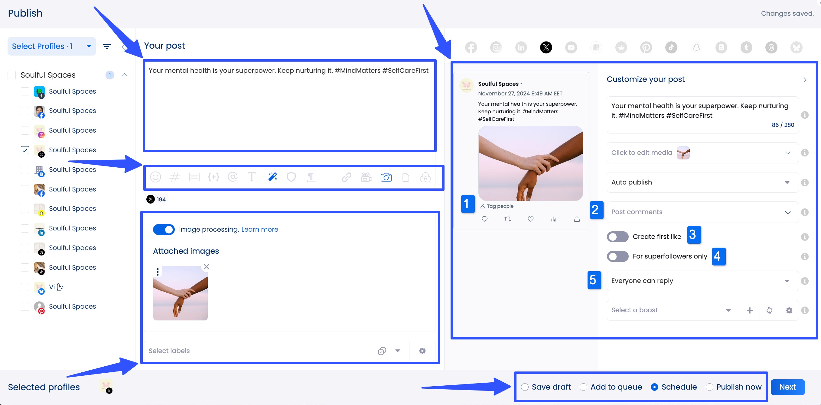821x405 pixels.
Task: Insert an emoji into the post
Action: 156,177
